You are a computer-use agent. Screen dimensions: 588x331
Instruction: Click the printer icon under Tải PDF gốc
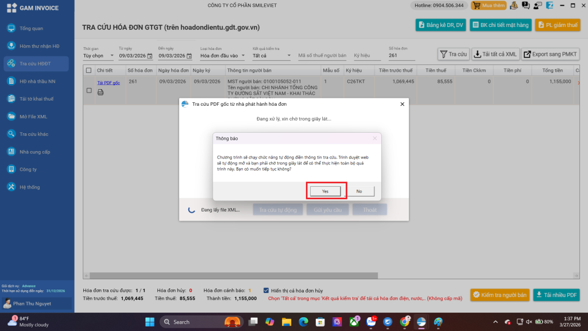[100, 92]
